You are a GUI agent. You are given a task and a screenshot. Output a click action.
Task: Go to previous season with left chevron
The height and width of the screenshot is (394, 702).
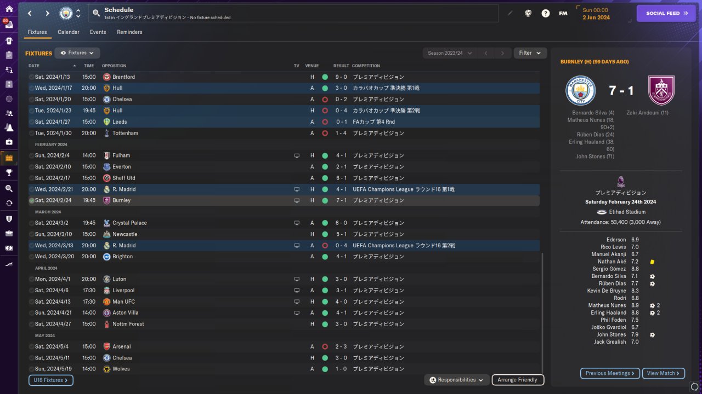tap(485, 53)
